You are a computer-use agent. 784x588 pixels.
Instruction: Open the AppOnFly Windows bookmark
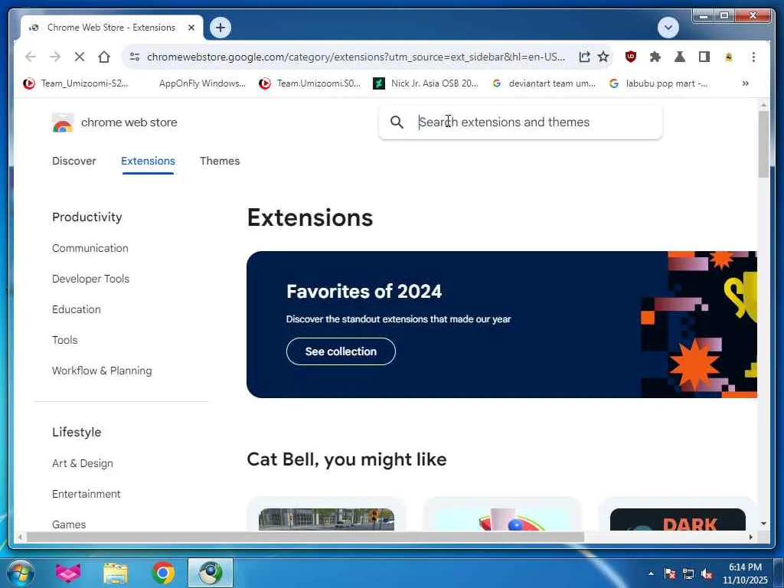pos(202,83)
